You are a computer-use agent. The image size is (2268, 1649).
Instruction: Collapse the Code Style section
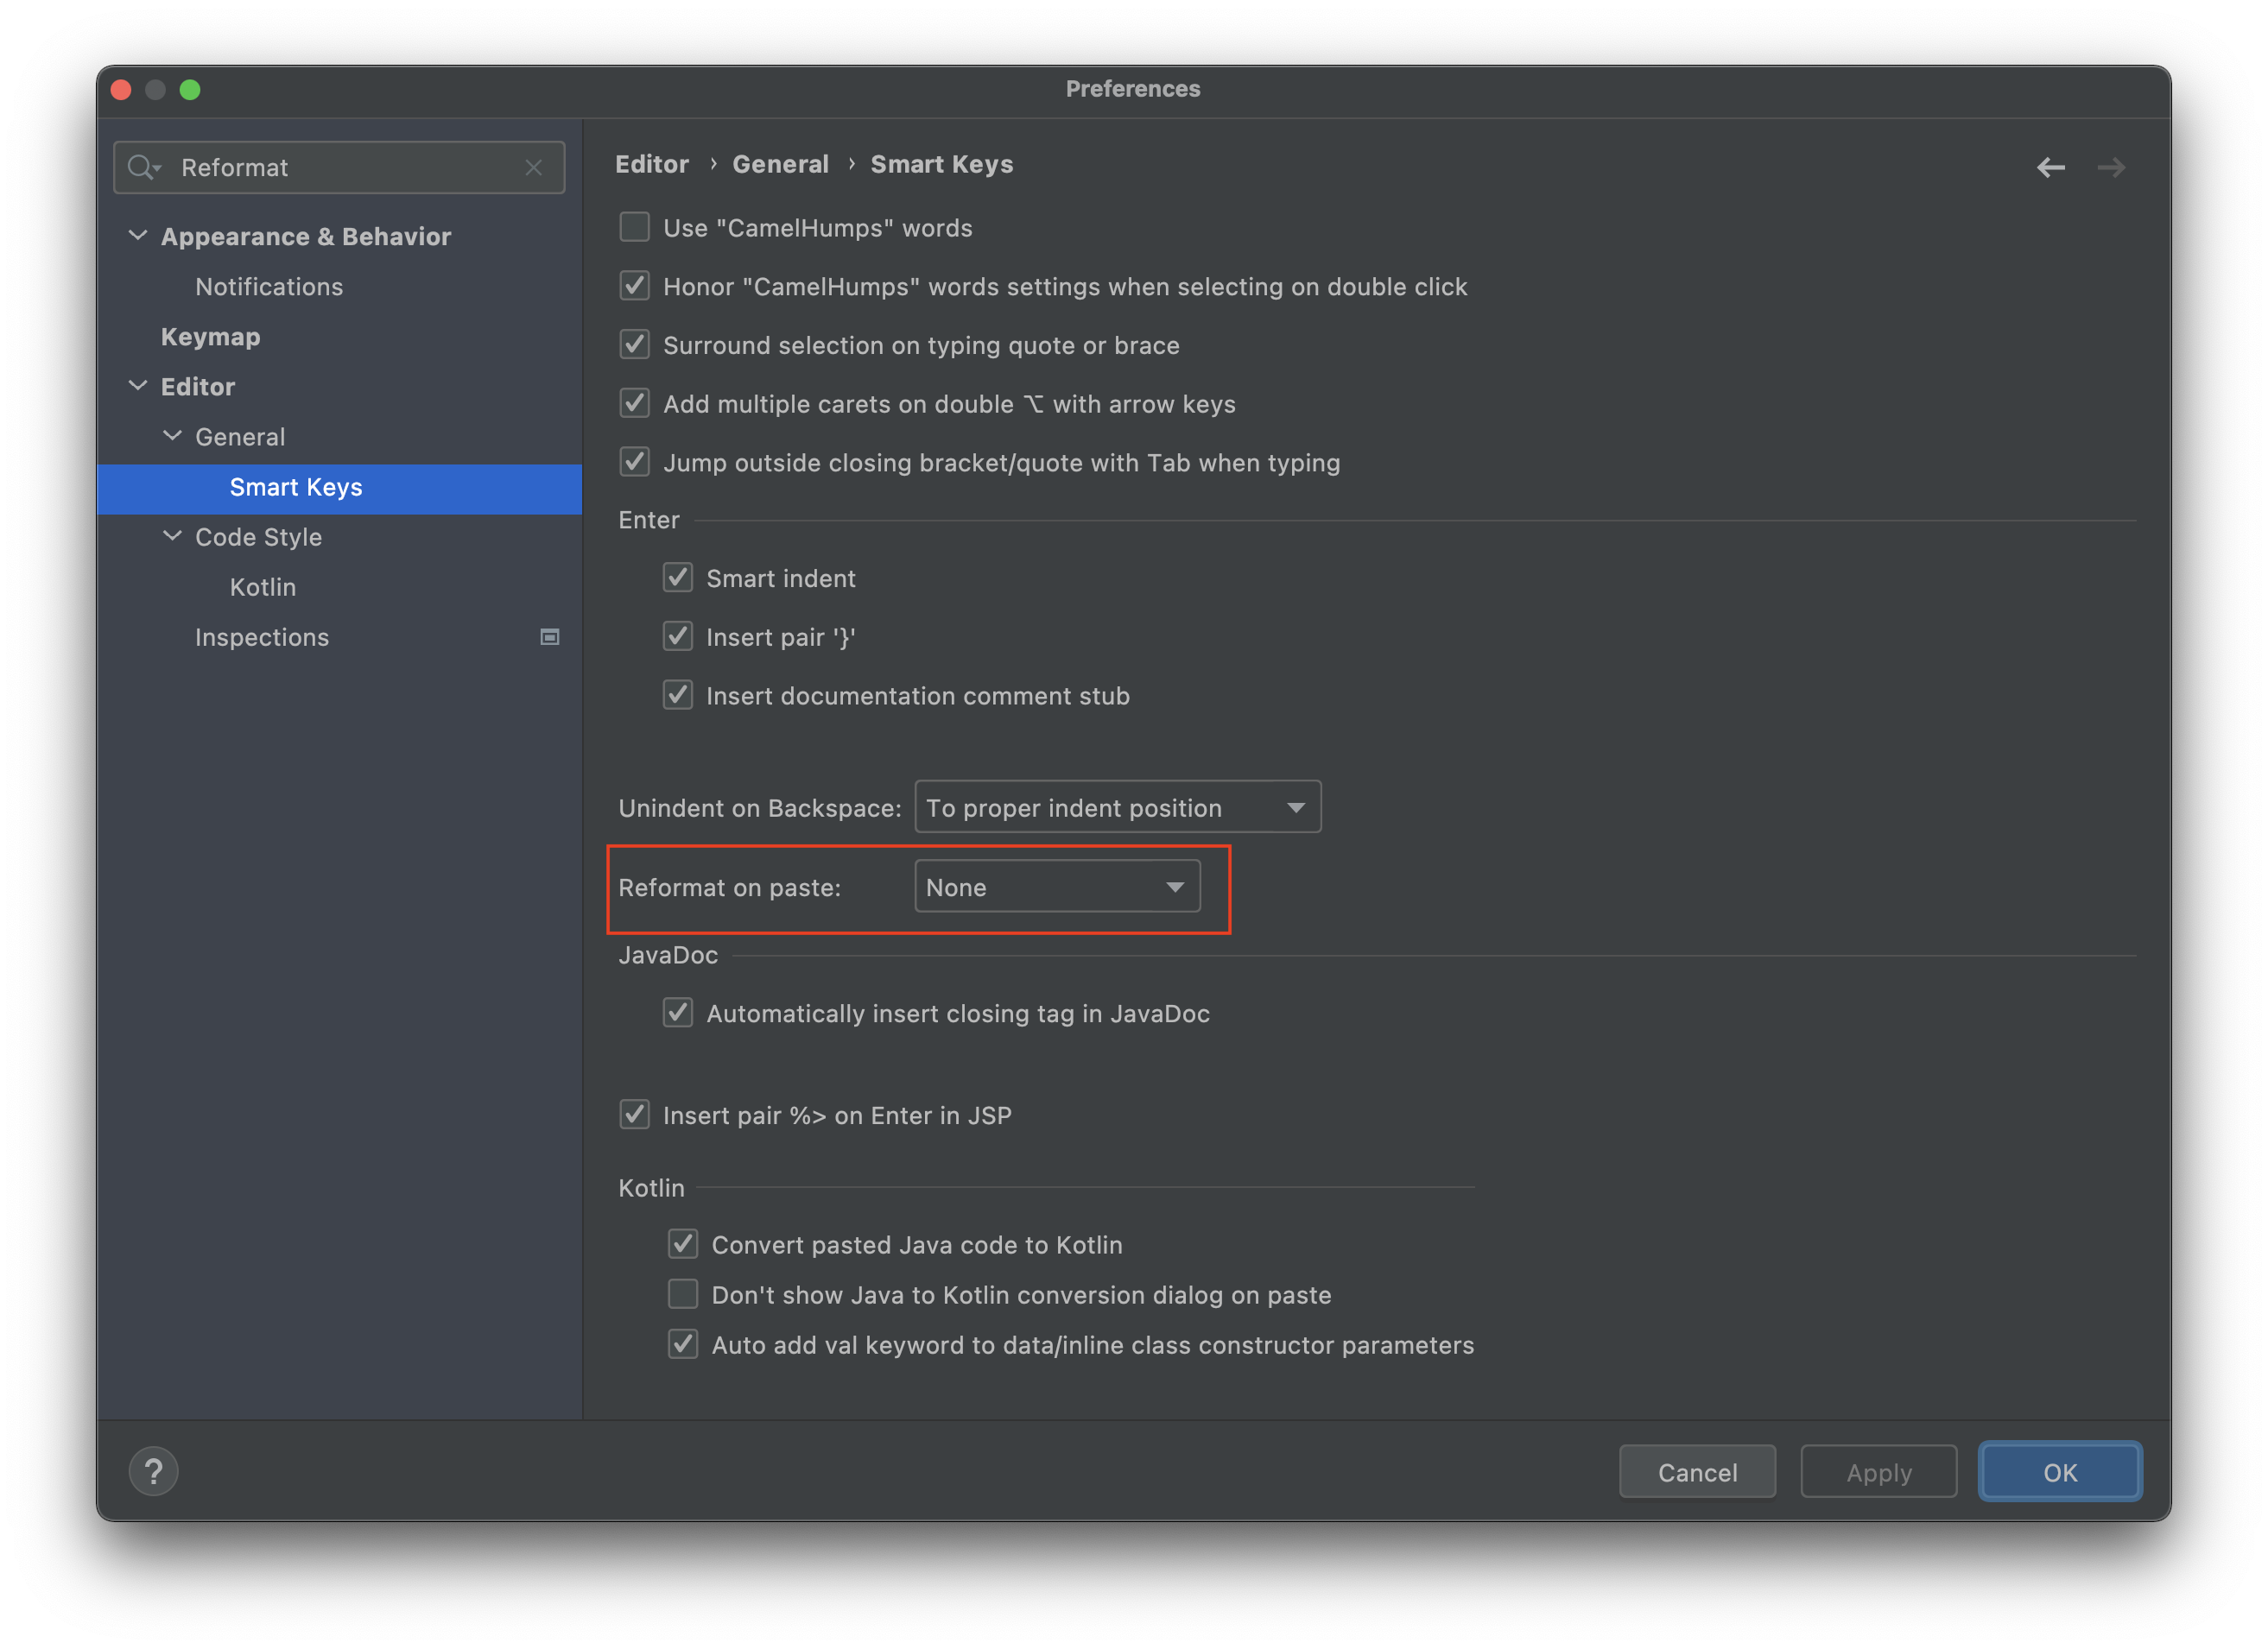click(x=171, y=537)
